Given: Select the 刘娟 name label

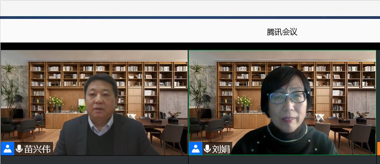Looking at the screenshot, I should point(221,149).
